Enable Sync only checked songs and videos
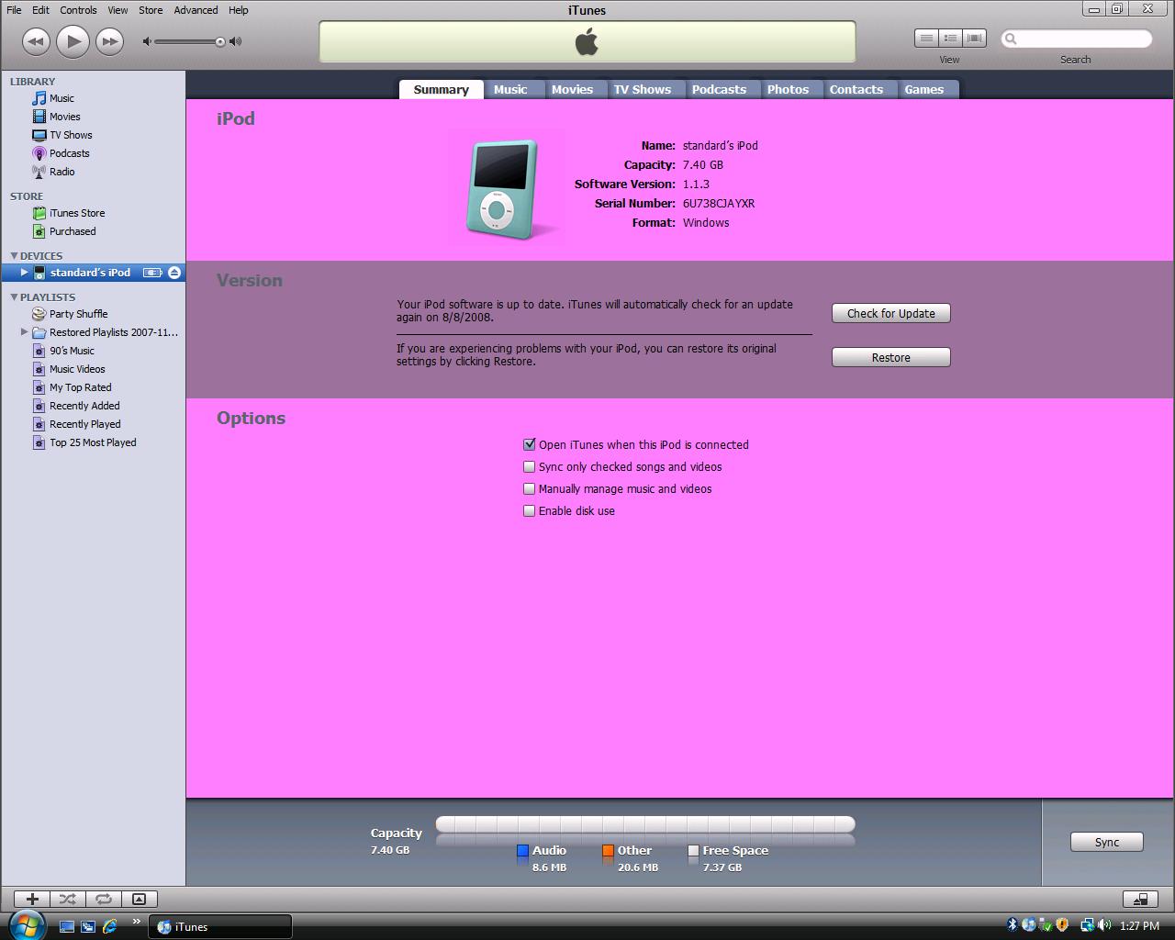Image resolution: width=1175 pixels, height=940 pixels. [x=530, y=466]
